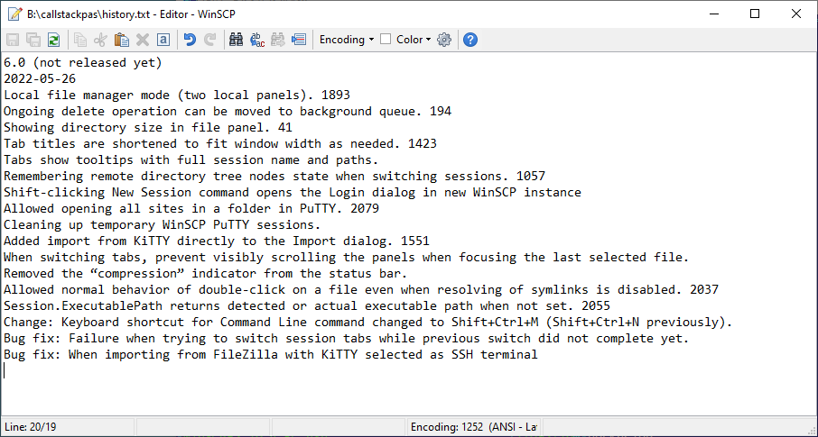Click the Reload file icon
This screenshot has height=437, width=818.
53,40
